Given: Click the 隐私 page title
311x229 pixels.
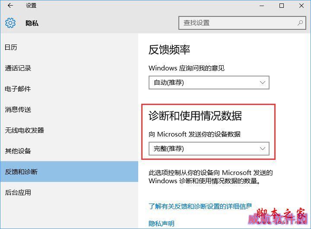Looking at the screenshot, I should (32, 23).
